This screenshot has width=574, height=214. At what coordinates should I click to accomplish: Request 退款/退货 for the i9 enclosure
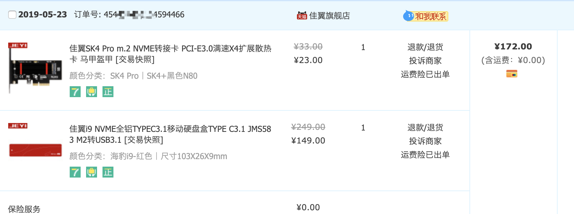pos(425,127)
